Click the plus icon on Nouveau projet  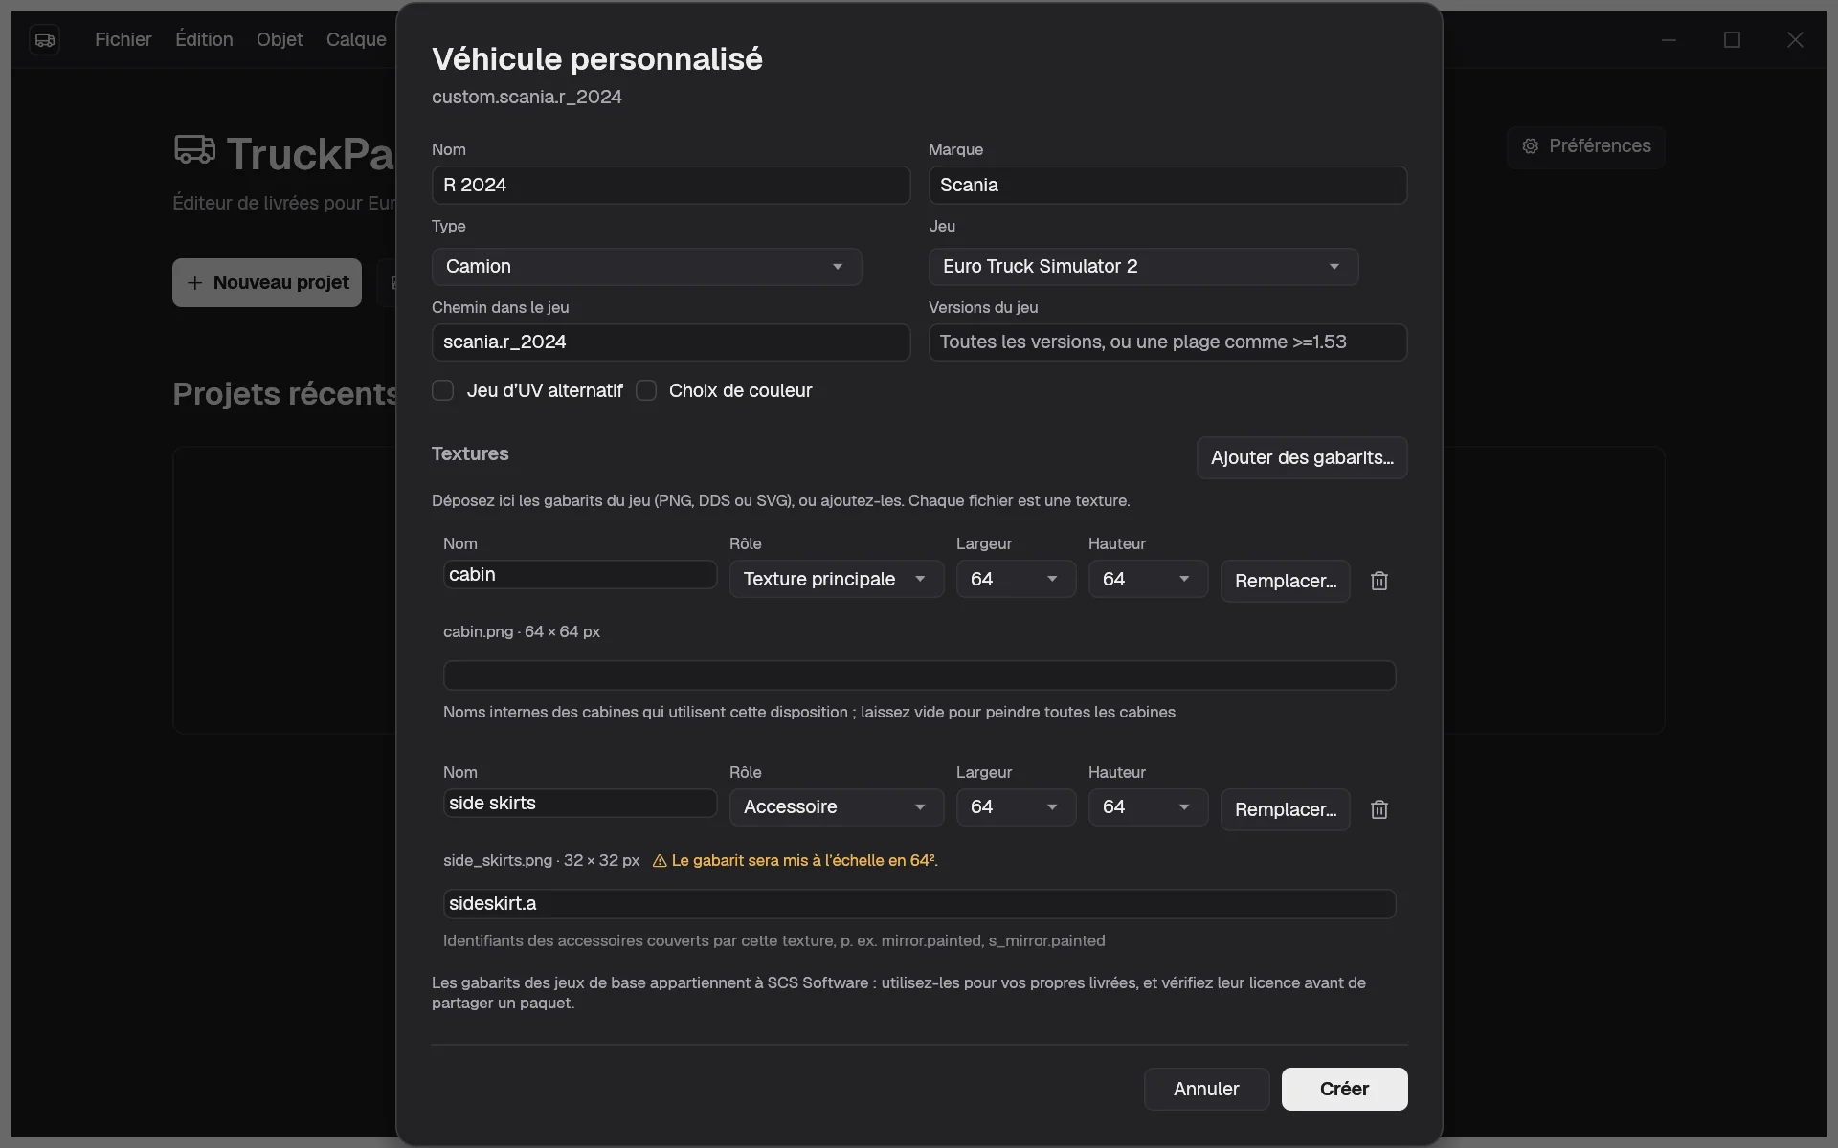(194, 283)
